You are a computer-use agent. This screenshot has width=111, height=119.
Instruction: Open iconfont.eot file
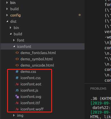(x=31, y=84)
